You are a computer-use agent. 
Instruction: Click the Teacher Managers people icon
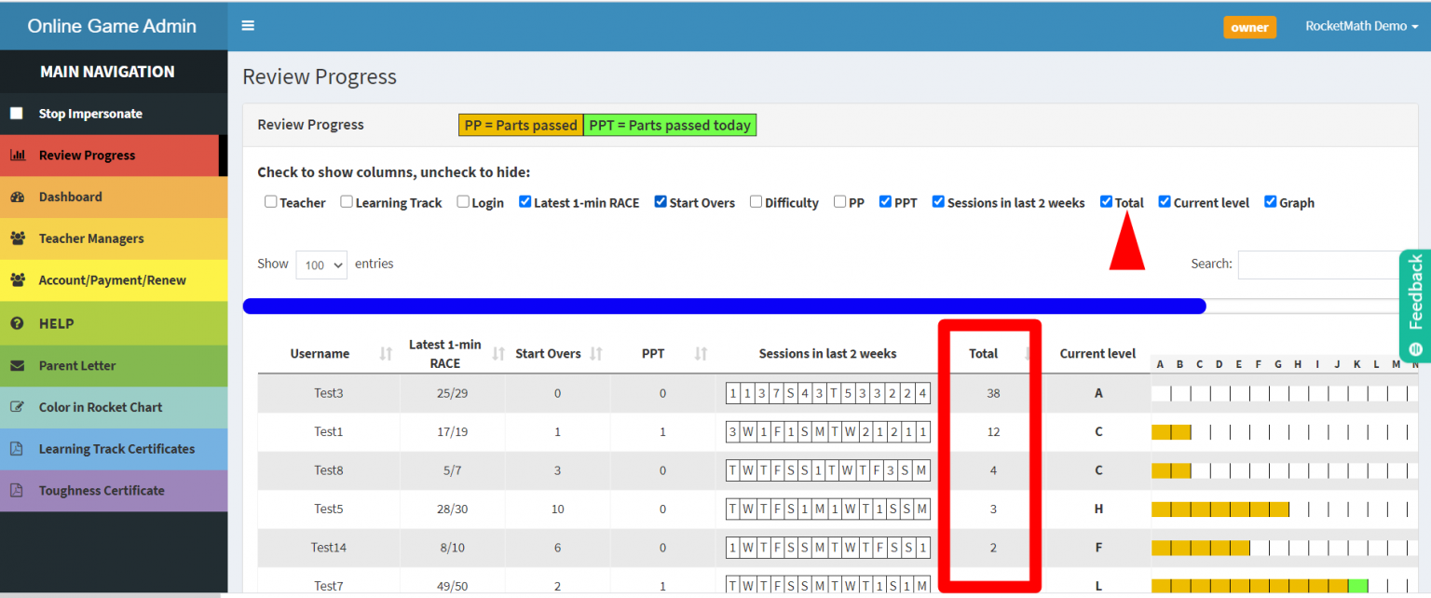[x=17, y=238]
